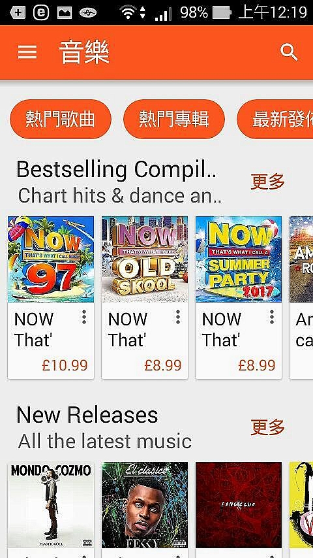Tap the Wi-Fi status bar icon
The image size is (313, 558).
click(x=128, y=13)
